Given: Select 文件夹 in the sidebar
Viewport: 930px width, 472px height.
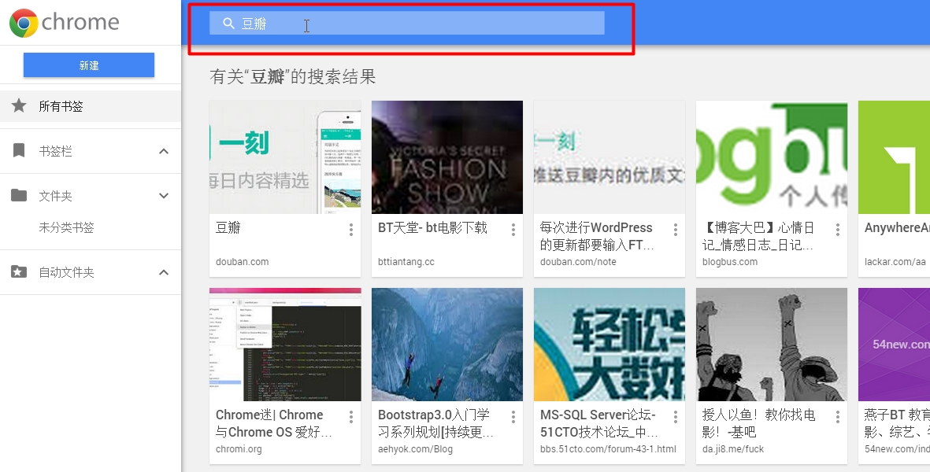Looking at the screenshot, I should pyautogui.click(x=90, y=196).
